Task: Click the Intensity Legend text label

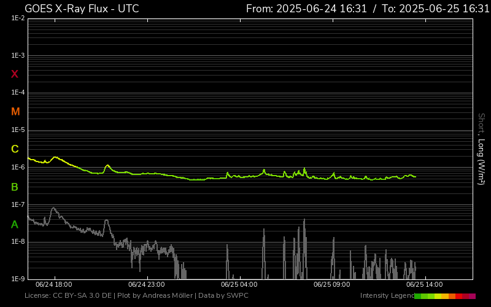Action: [x=386, y=296]
